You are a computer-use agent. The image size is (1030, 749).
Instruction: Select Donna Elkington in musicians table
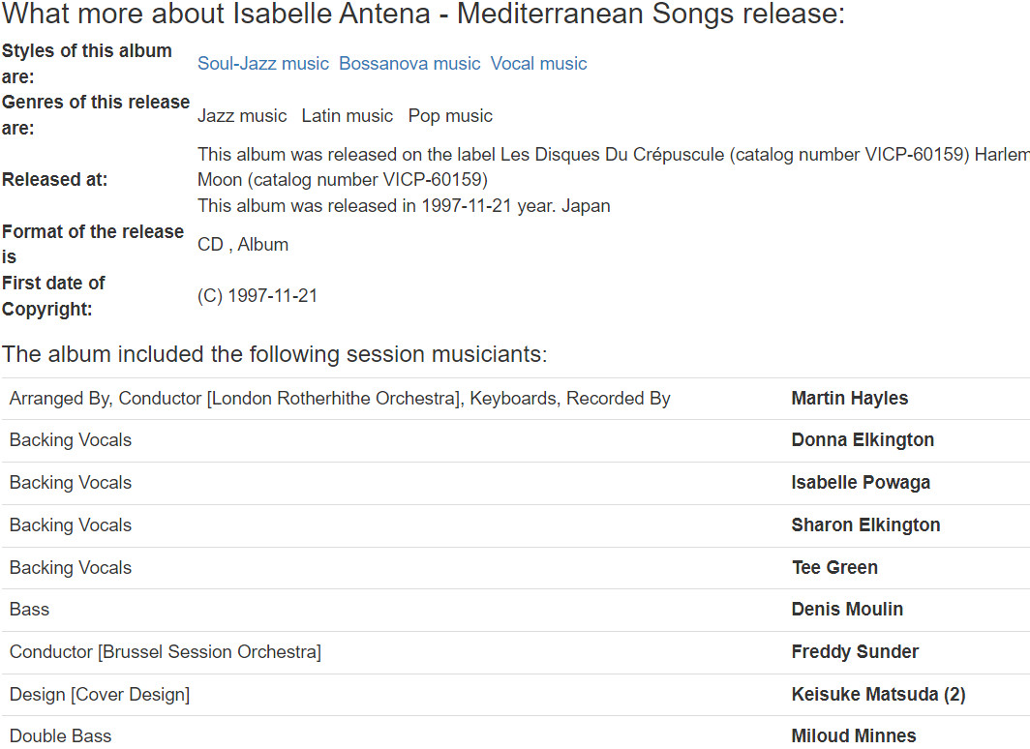[x=863, y=440]
